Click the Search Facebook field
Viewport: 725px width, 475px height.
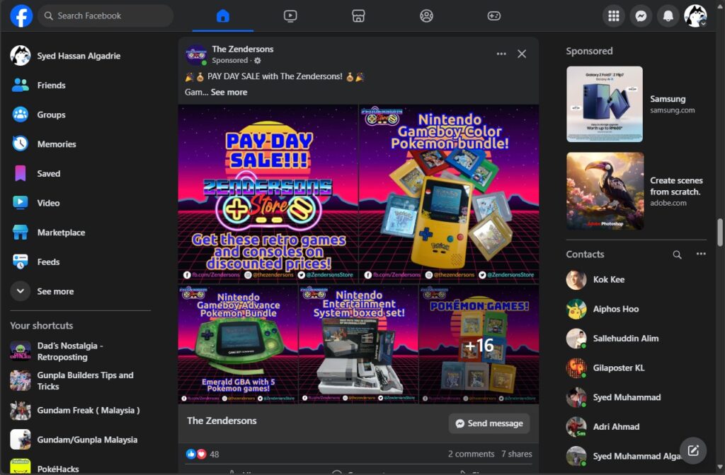pyautogui.click(x=105, y=16)
